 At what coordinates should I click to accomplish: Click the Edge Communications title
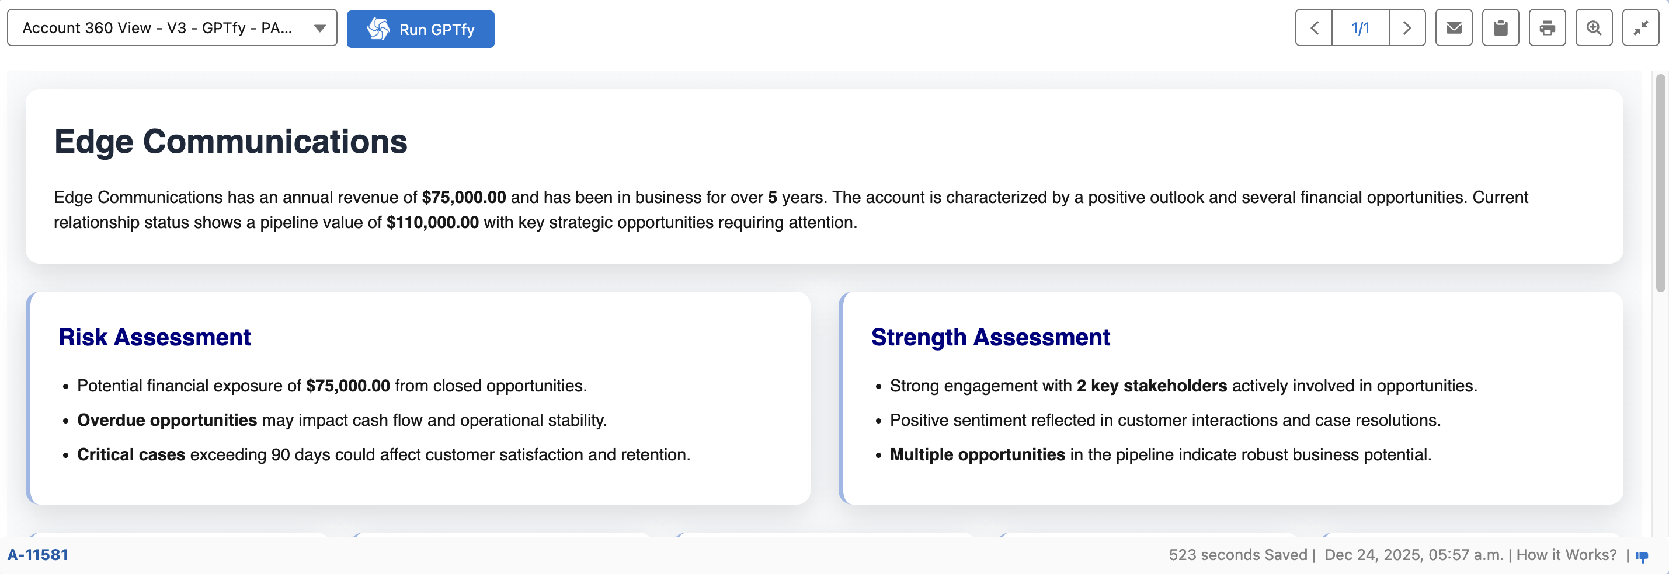tap(230, 141)
